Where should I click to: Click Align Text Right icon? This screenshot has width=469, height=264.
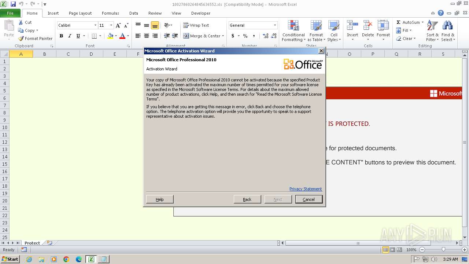pos(155,36)
